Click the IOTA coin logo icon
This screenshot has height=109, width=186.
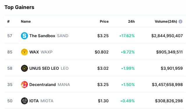(24, 101)
